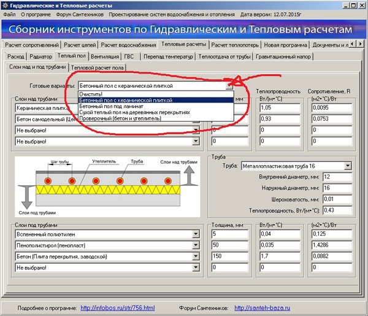
Task: Click the floor heating cross-section diagram
Action: tap(107, 187)
